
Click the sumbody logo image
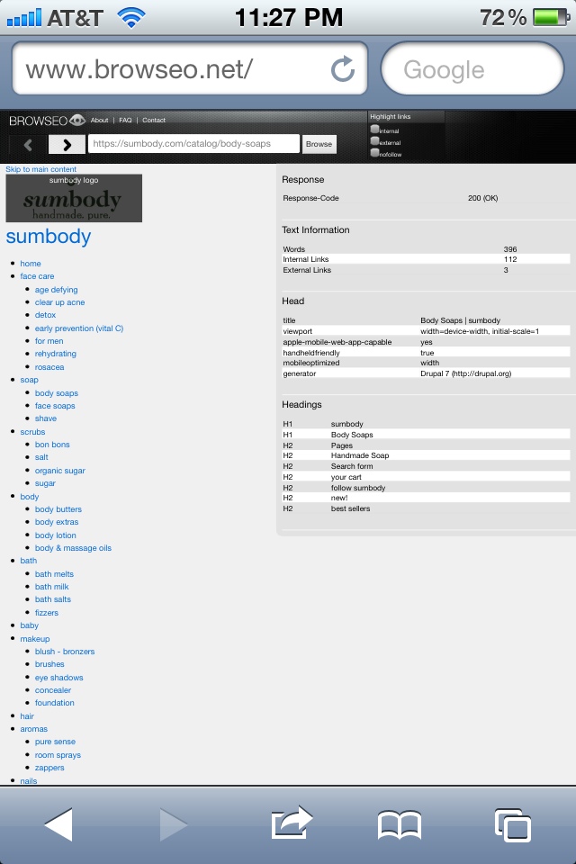pos(74,198)
